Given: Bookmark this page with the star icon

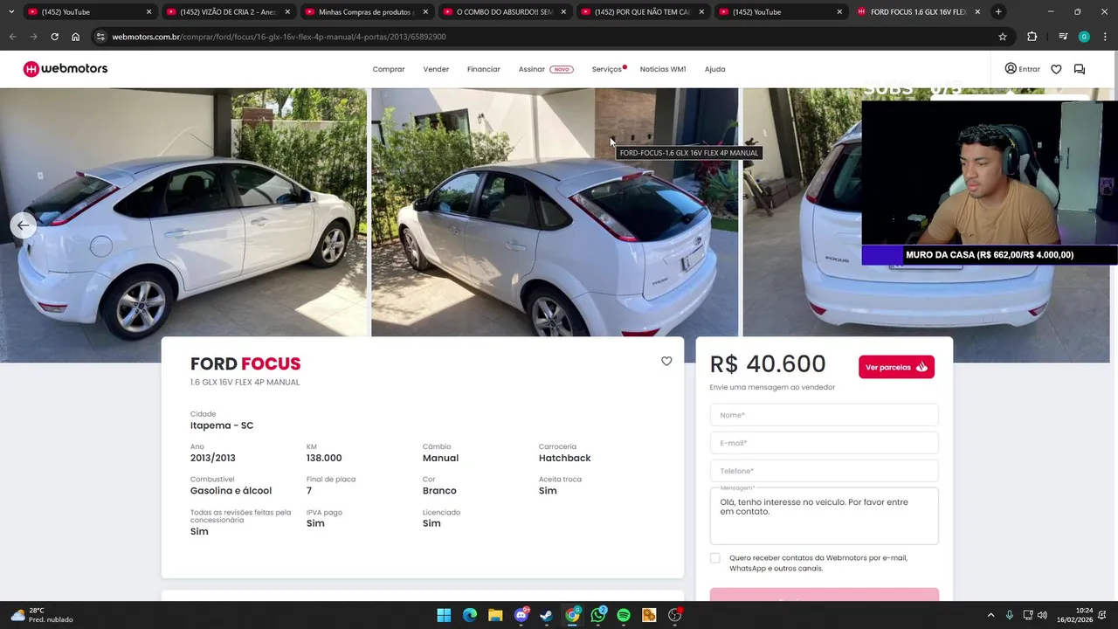Looking at the screenshot, I should tap(1003, 37).
